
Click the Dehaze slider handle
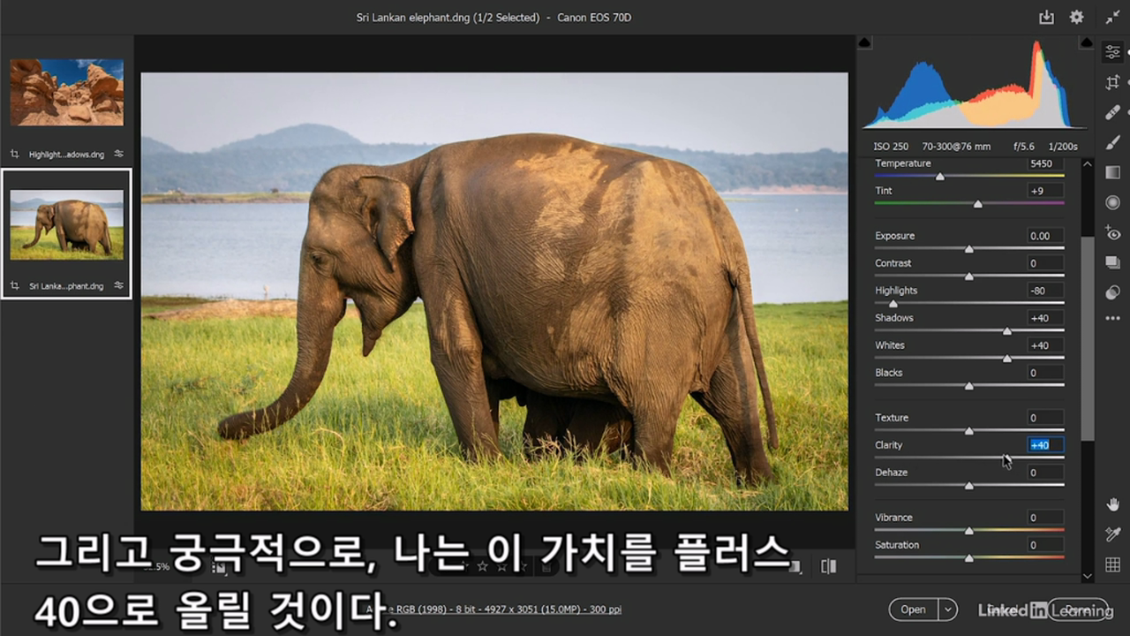point(969,486)
